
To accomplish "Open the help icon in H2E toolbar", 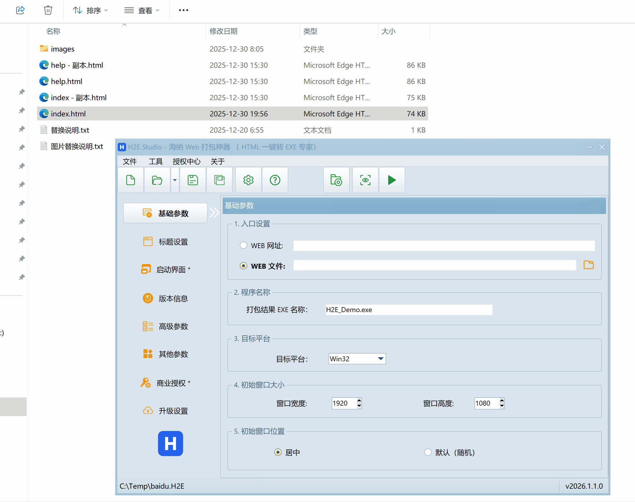I will point(275,180).
